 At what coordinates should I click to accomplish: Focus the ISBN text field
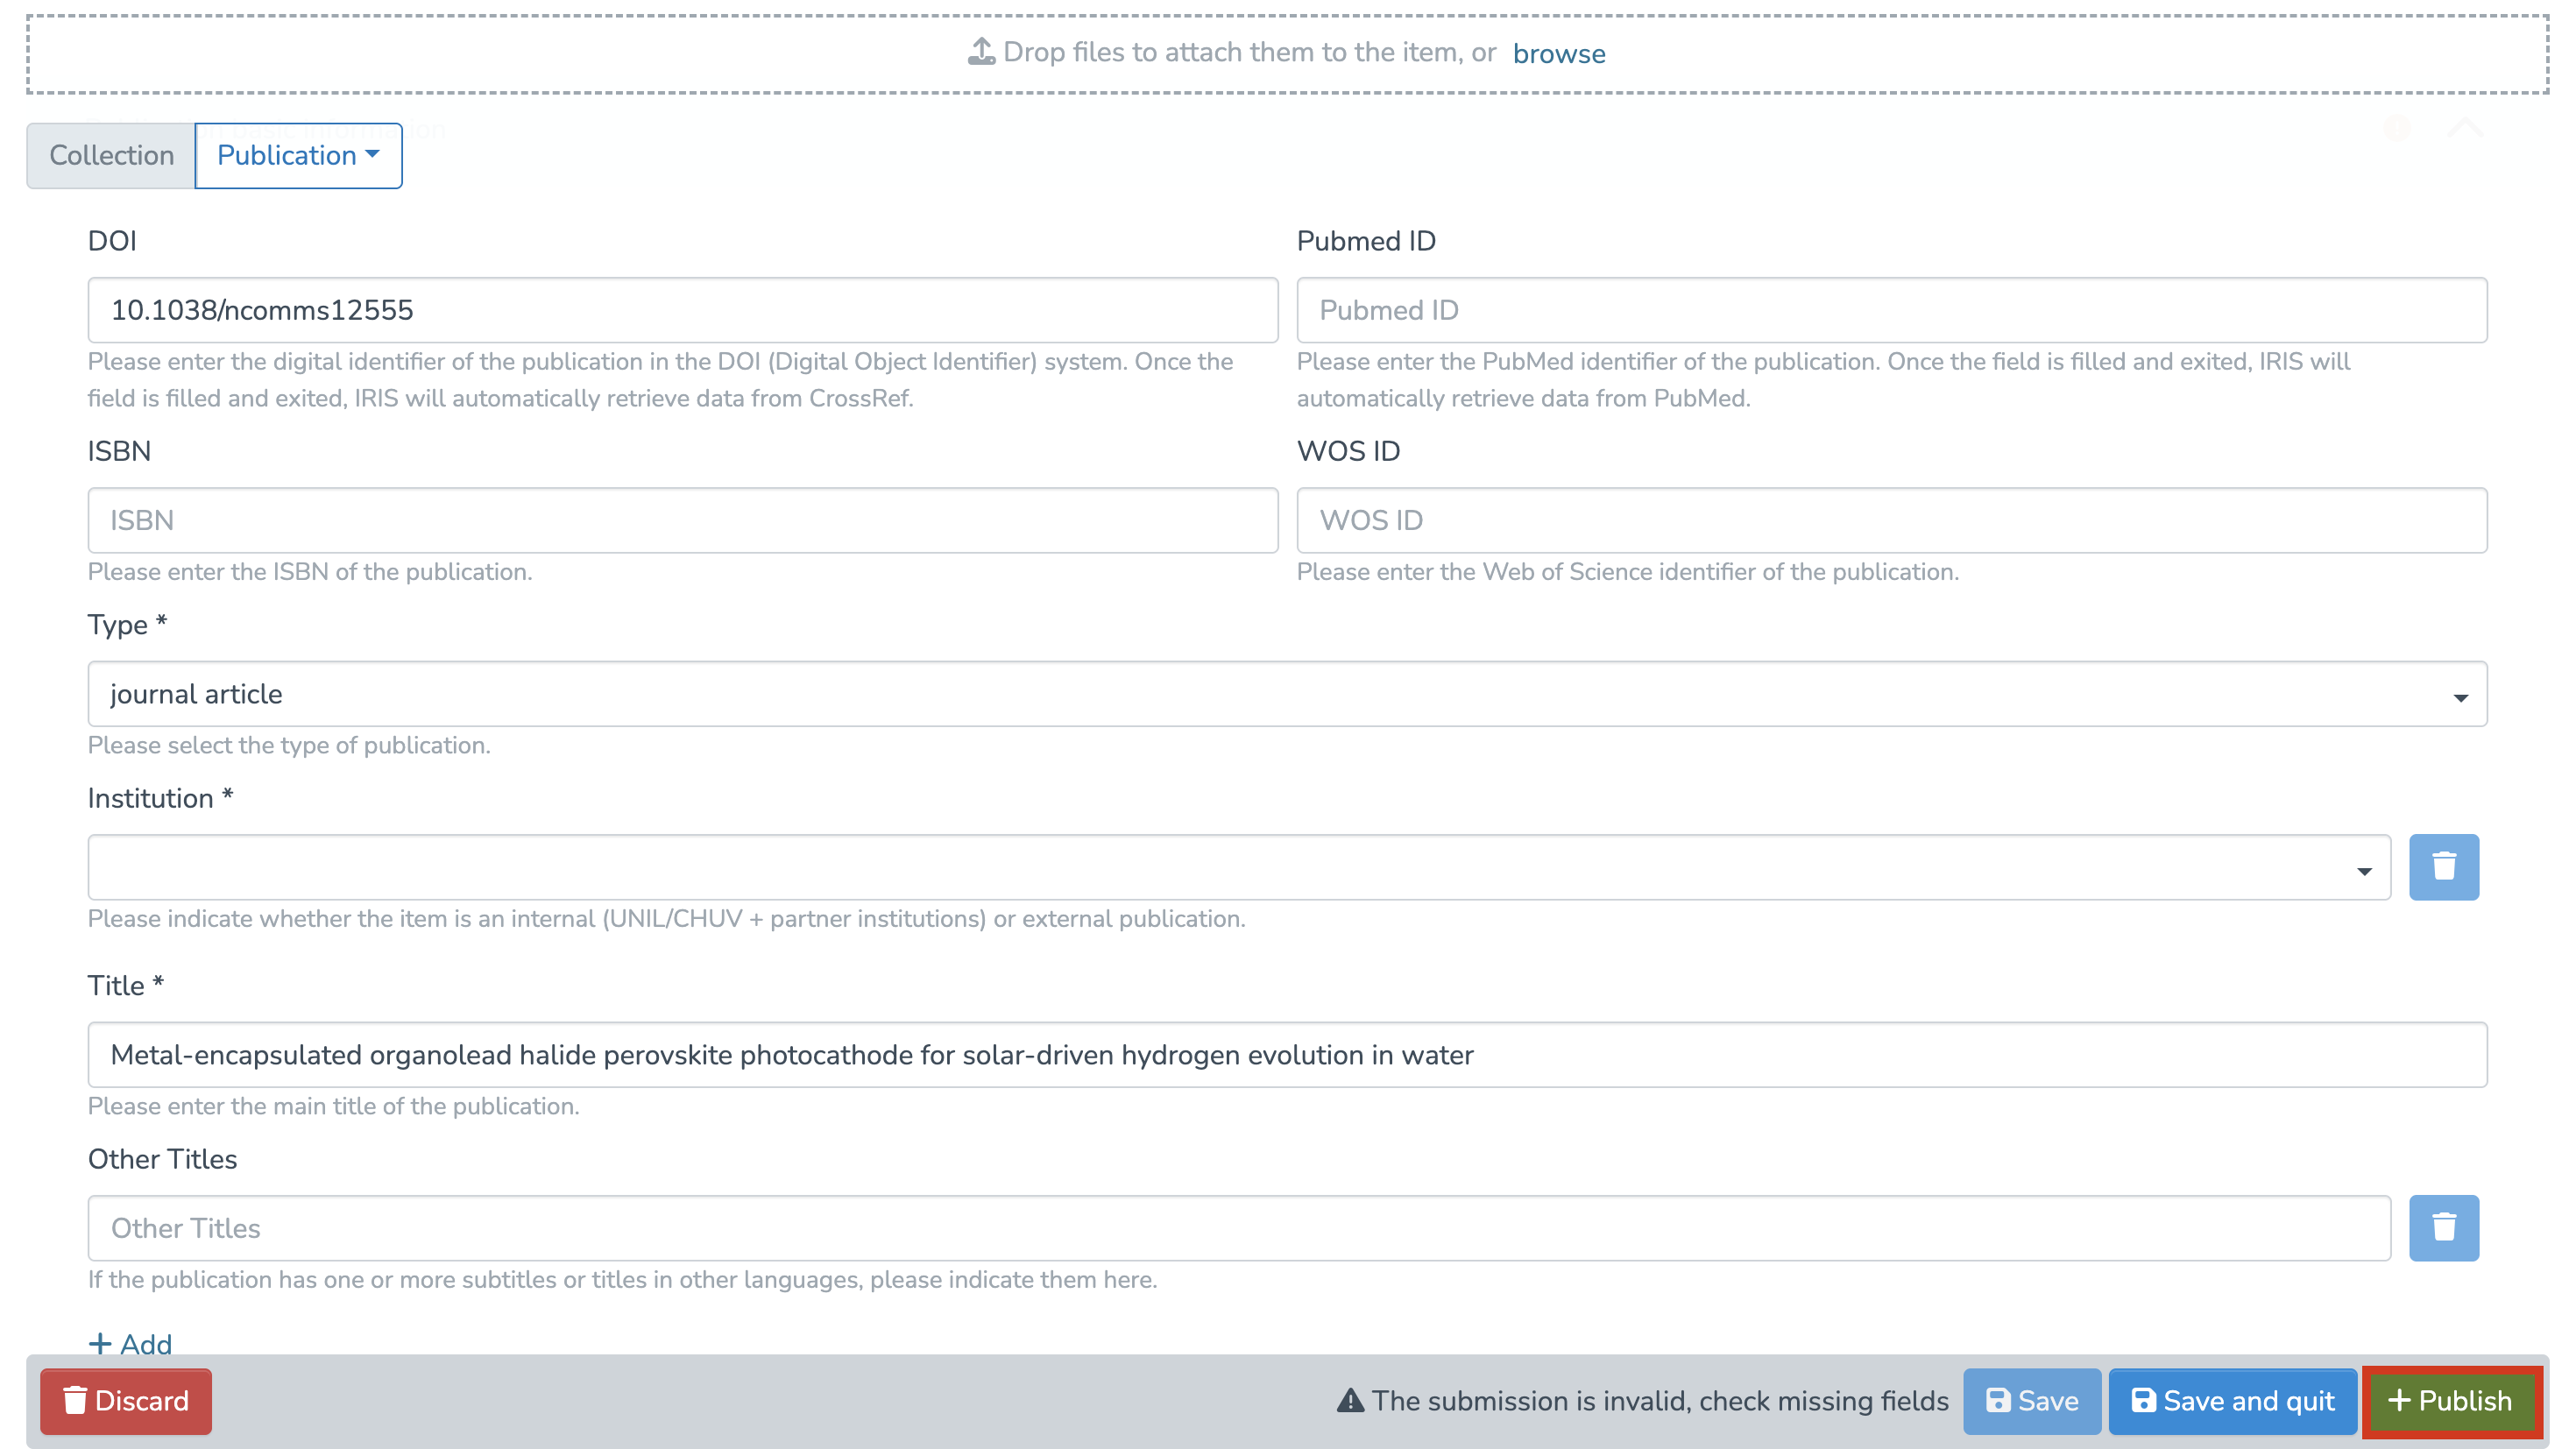coord(682,520)
